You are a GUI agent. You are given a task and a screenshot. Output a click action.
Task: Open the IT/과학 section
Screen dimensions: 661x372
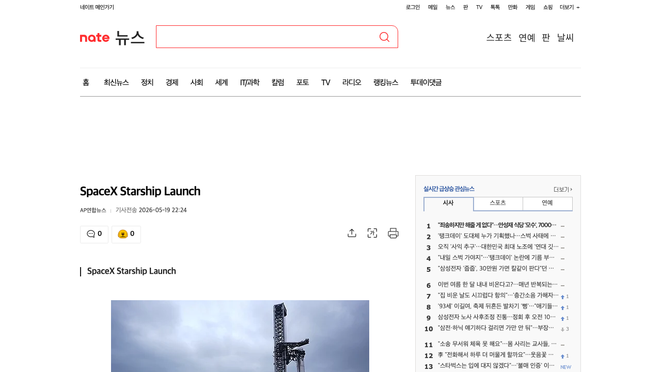pyautogui.click(x=250, y=82)
